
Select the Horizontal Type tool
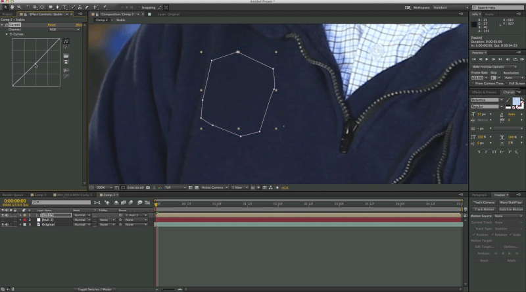point(64,7)
